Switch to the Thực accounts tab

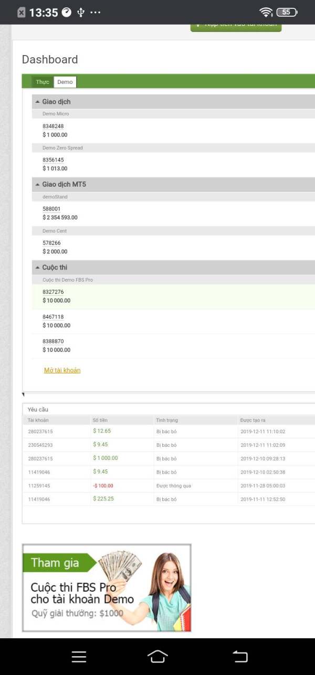43,82
